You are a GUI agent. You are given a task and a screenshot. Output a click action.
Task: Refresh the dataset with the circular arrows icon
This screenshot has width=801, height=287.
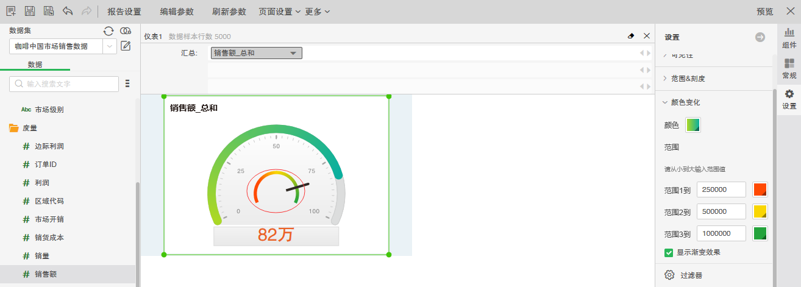coord(109,31)
